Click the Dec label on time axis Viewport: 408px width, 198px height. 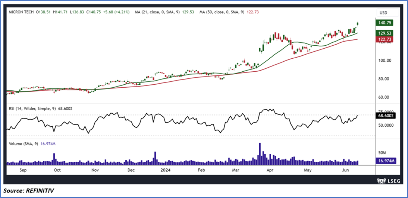tap(131, 170)
